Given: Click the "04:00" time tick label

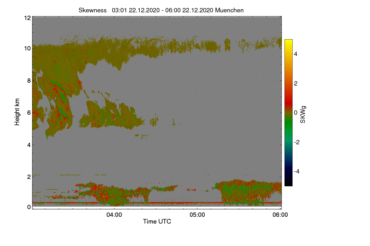Looking at the screenshot, I should tap(114, 215).
